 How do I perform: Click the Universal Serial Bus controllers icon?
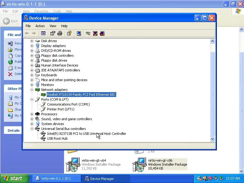[37, 129]
